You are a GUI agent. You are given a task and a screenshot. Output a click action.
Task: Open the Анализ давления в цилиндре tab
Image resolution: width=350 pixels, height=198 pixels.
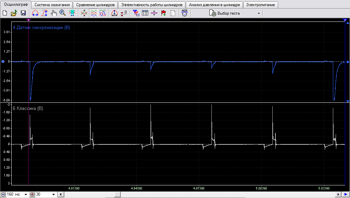215,5
